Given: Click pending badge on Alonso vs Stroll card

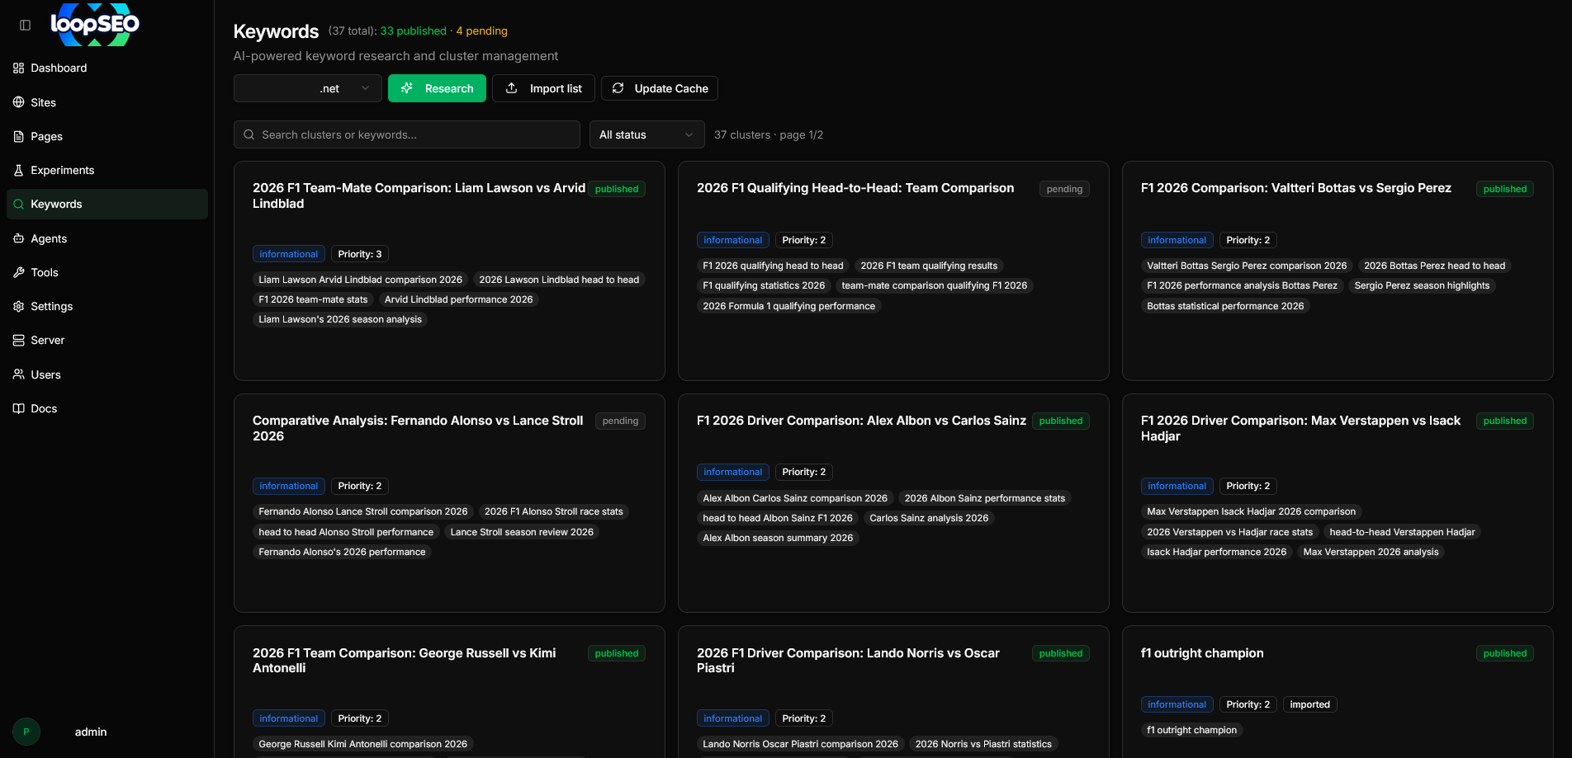Looking at the screenshot, I should [x=620, y=421].
